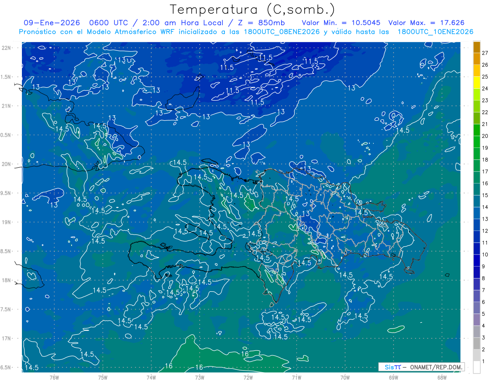Select the '09-Ene-2026' date text
Image resolution: width=496 pixels, height=383 pixels.
tap(52, 23)
